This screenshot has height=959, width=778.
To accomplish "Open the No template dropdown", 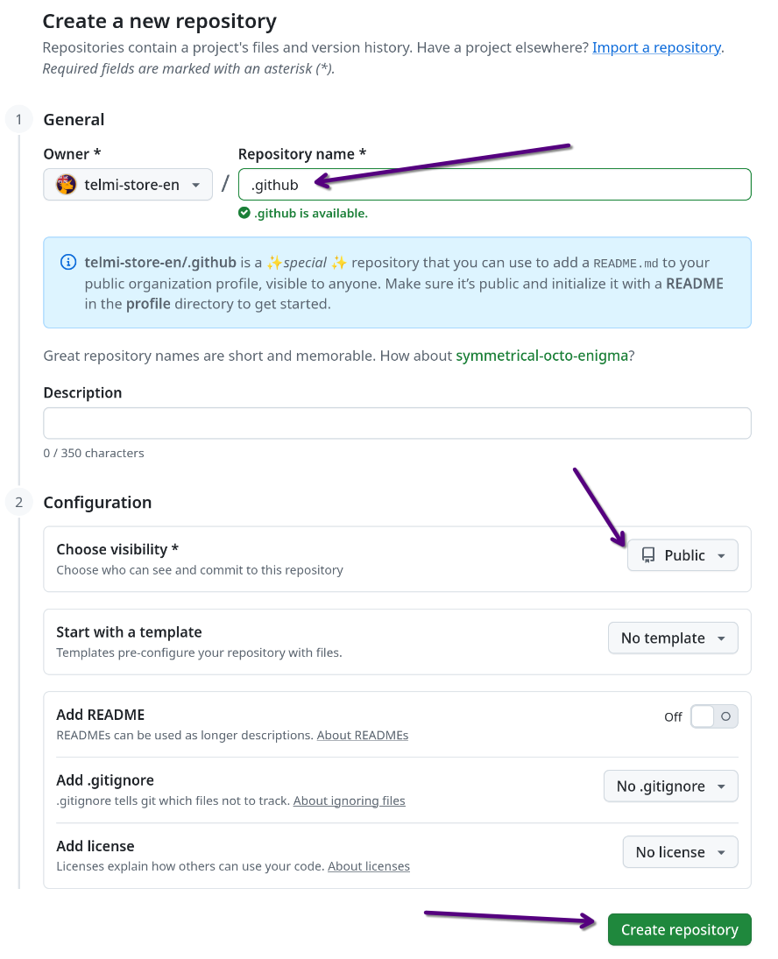I will pos(673,638).
